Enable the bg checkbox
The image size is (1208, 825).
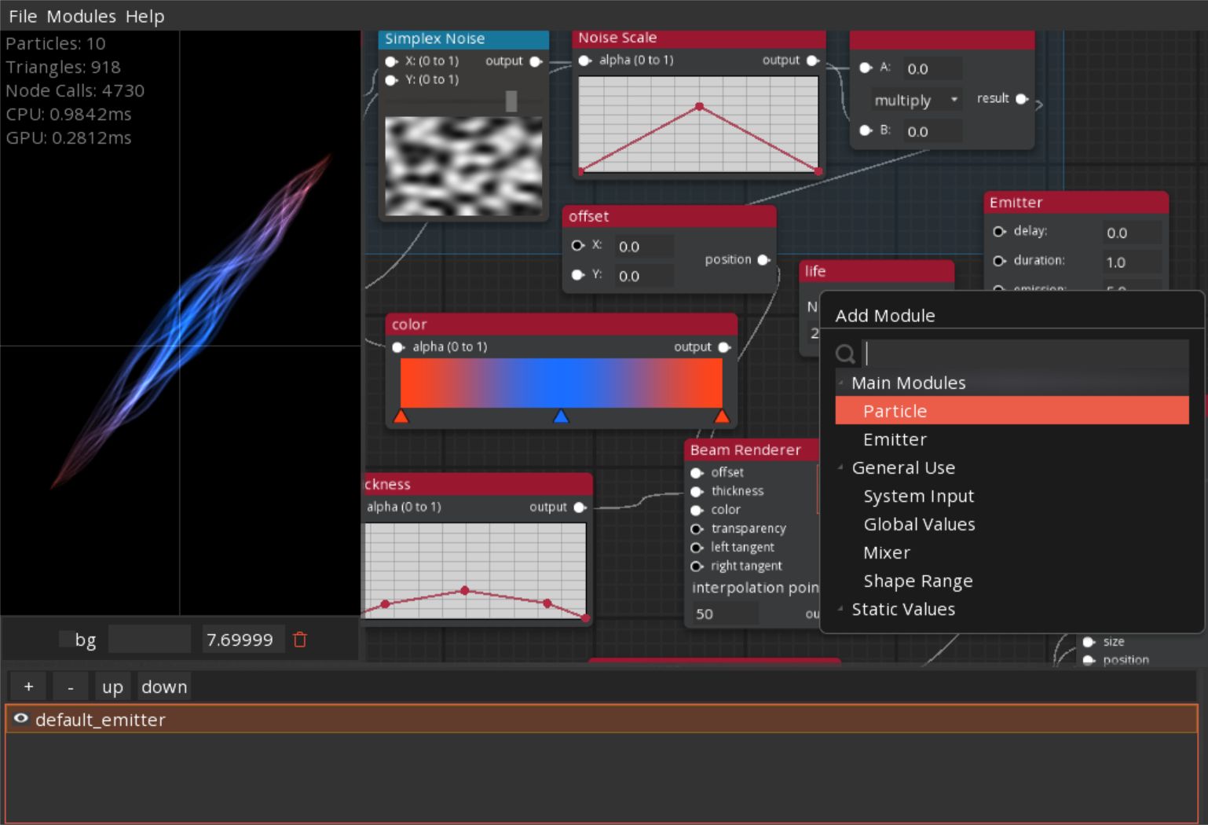[x=65, y=640]
